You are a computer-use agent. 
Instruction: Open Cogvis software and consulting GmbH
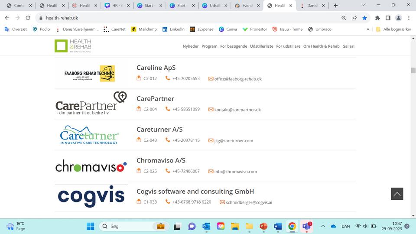point(195,191)
